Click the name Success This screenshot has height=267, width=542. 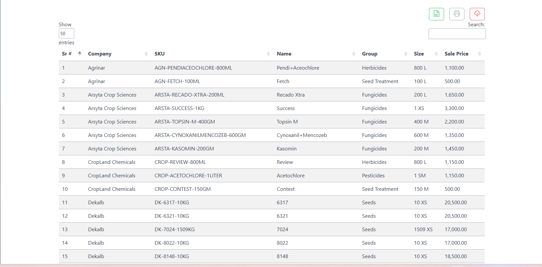point(286,108)
